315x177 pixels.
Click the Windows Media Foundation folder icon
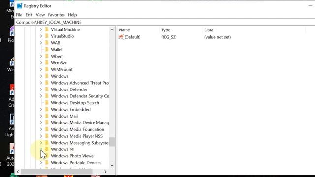coord(47,129)
